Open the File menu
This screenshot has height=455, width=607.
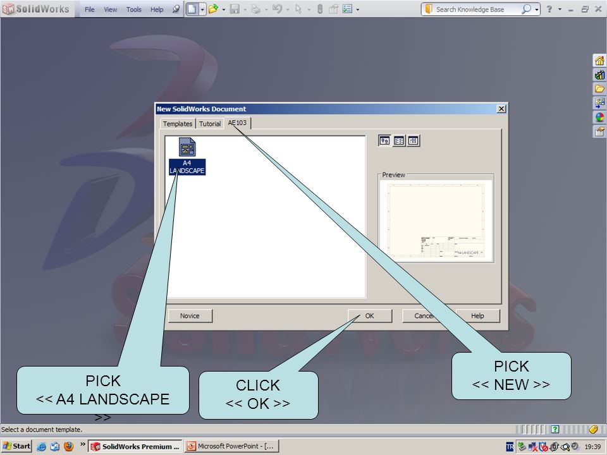pos(89,9)
